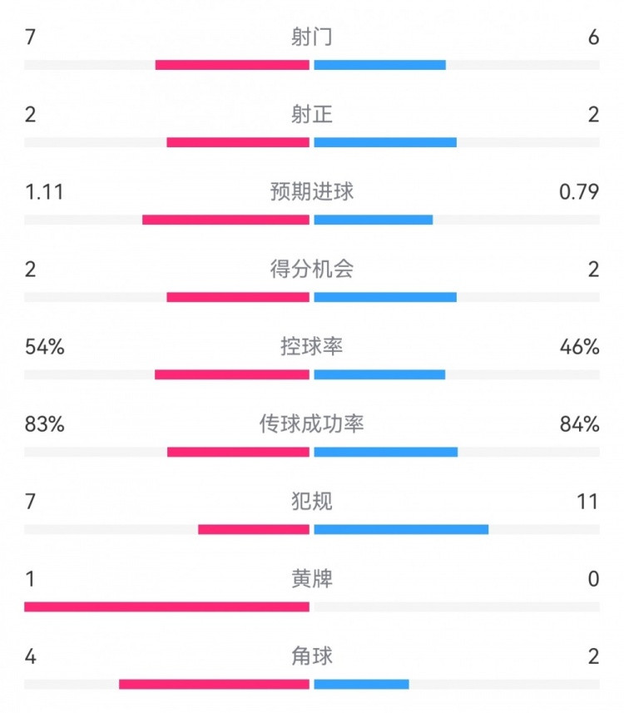The height and width of the screenshot is (713, 624).
Task: Click the pink 射门 bar
Action: click(232, 65)
